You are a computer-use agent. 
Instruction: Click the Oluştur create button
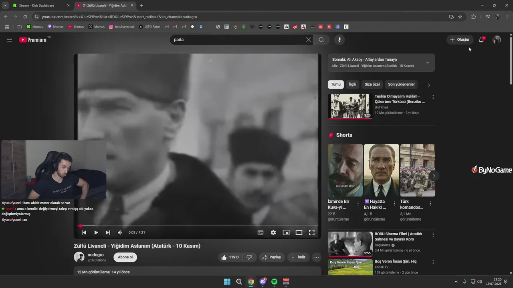click(x=460, y=40)
